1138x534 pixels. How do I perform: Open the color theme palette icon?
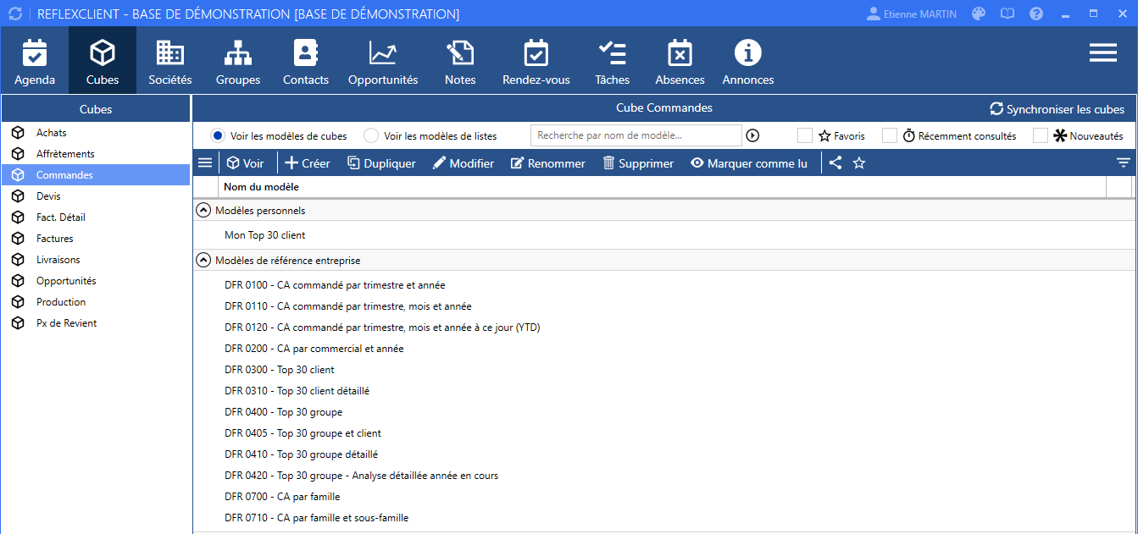pyautogui.click(x=979, y=14)
